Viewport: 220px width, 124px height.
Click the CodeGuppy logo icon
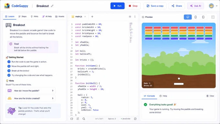7,6
